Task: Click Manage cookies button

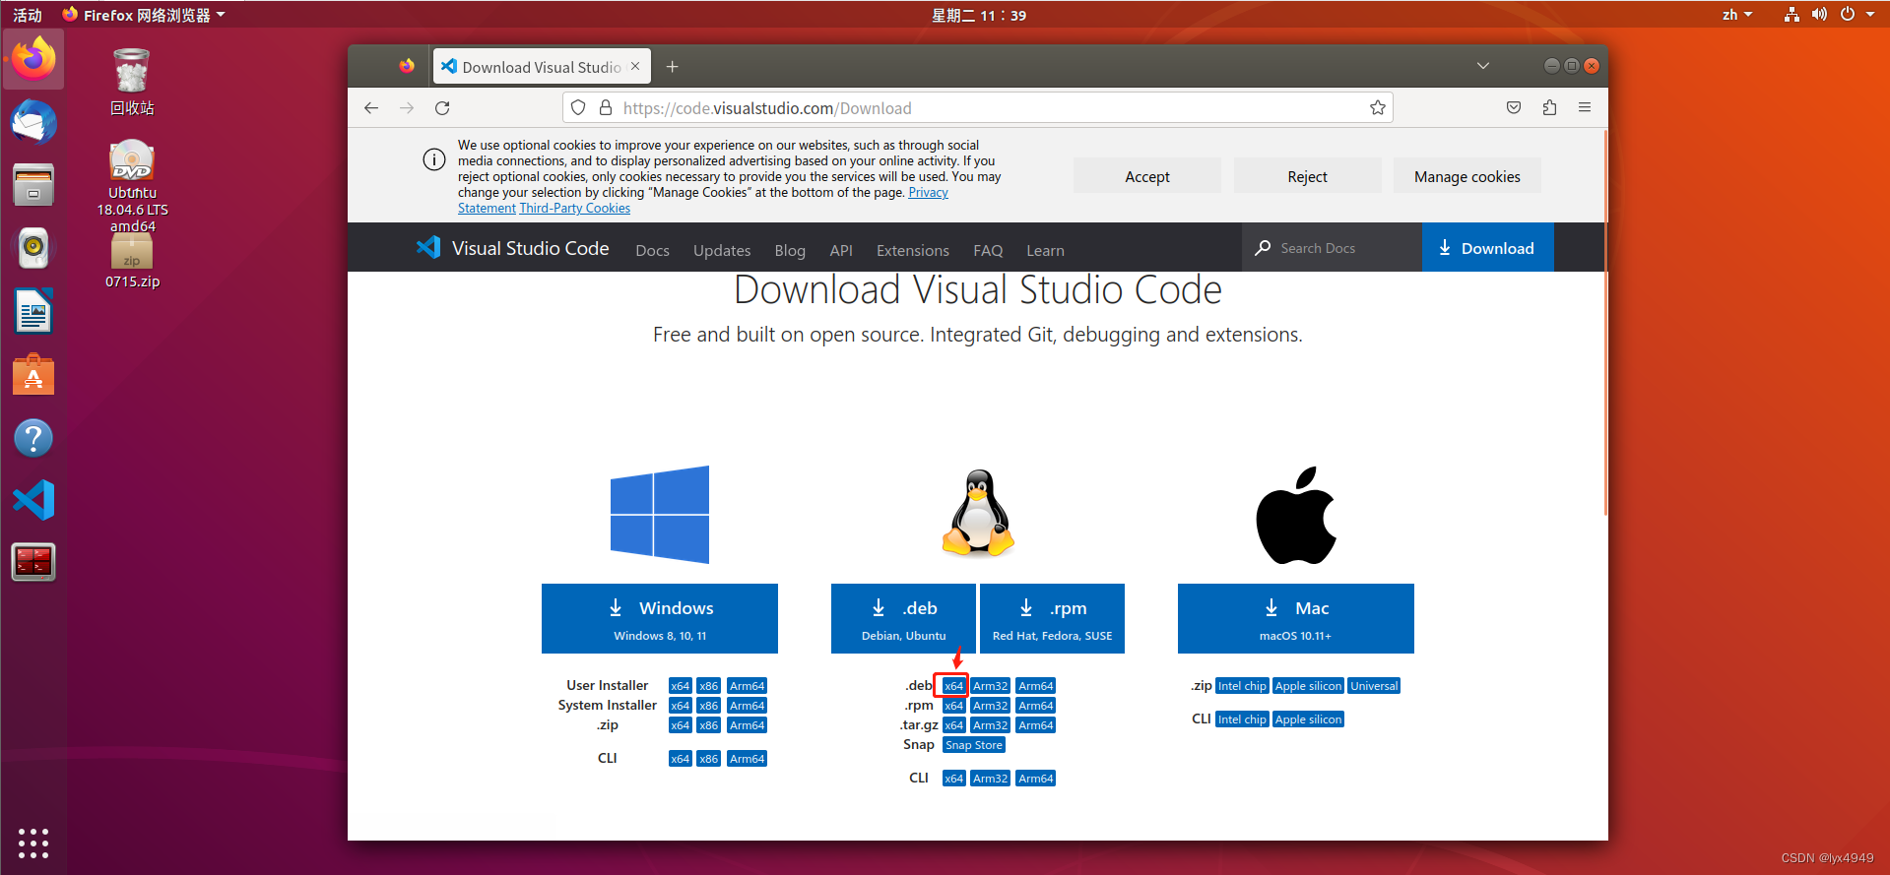Action: [1467, 176]
